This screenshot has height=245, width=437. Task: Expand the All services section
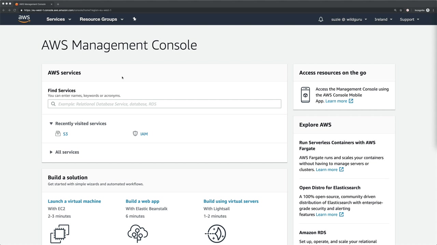pyautogui.click(x=51, y=152)
